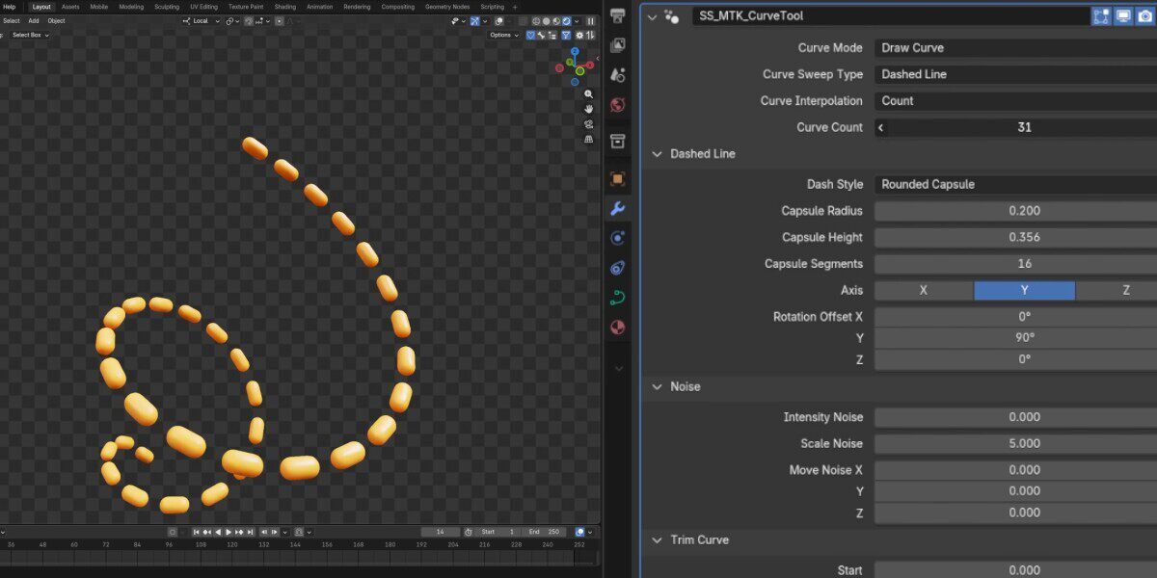Switch to the Sculpting workspace tab

167,7
